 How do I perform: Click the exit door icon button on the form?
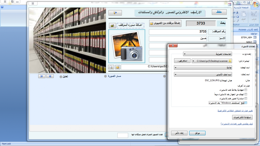pyautogui.click(x=115, y=13)
